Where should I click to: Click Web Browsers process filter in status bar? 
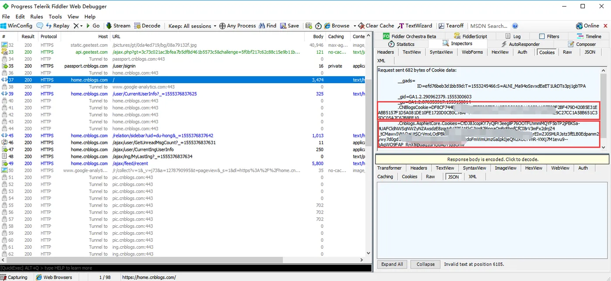[x=54, y=277]
